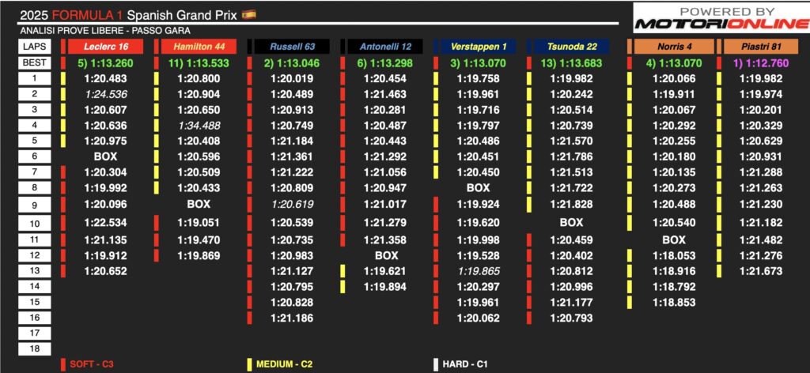The width and height of the screenshot is (810, 373).
Task: Click BOX entry in Tsunoda column
Action: click(571, 223)
